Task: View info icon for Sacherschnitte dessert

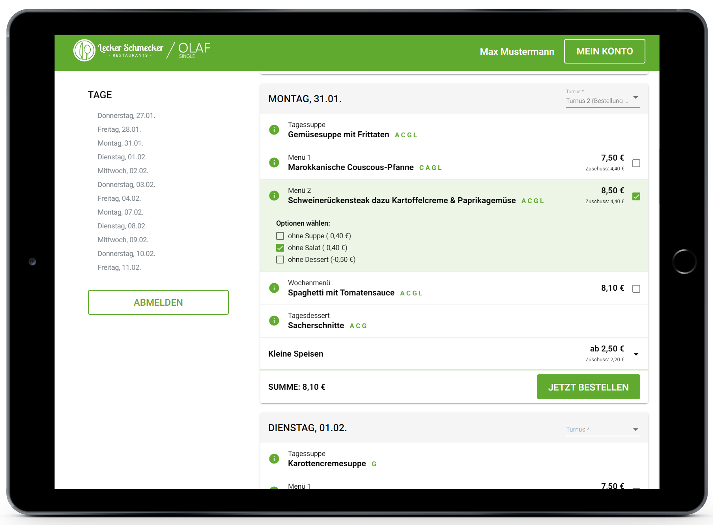Action: click(274, 321)
